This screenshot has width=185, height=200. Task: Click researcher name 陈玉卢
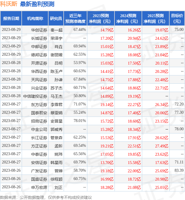coord(57,71)
